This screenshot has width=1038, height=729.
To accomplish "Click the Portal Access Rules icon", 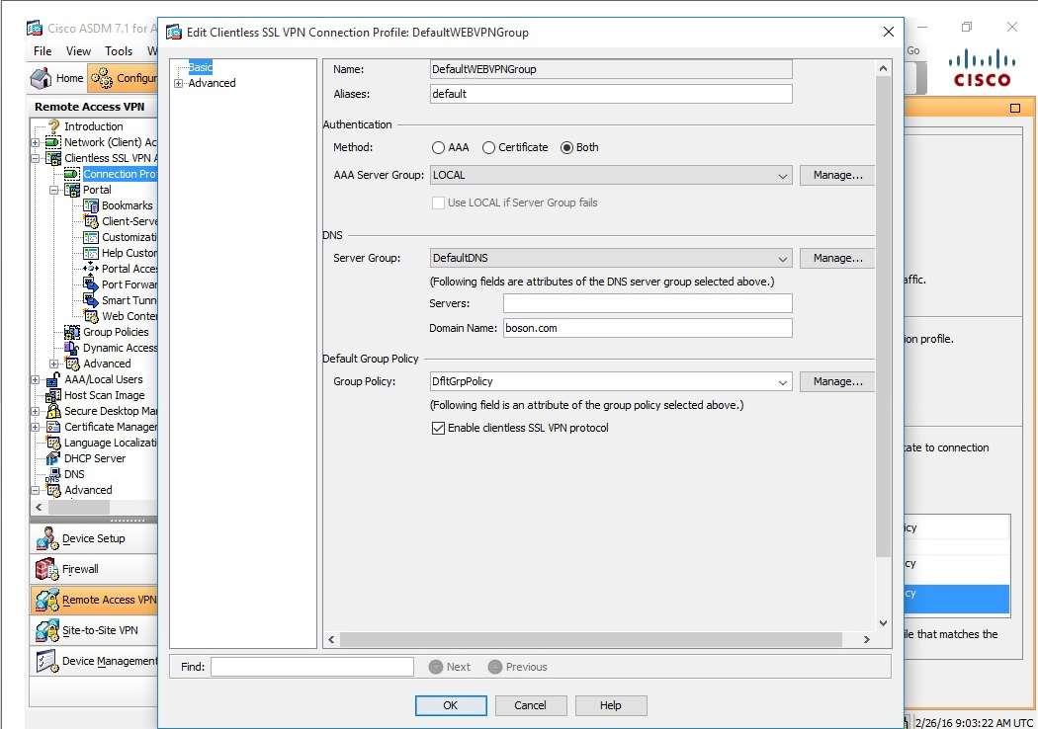I will 91,269.
